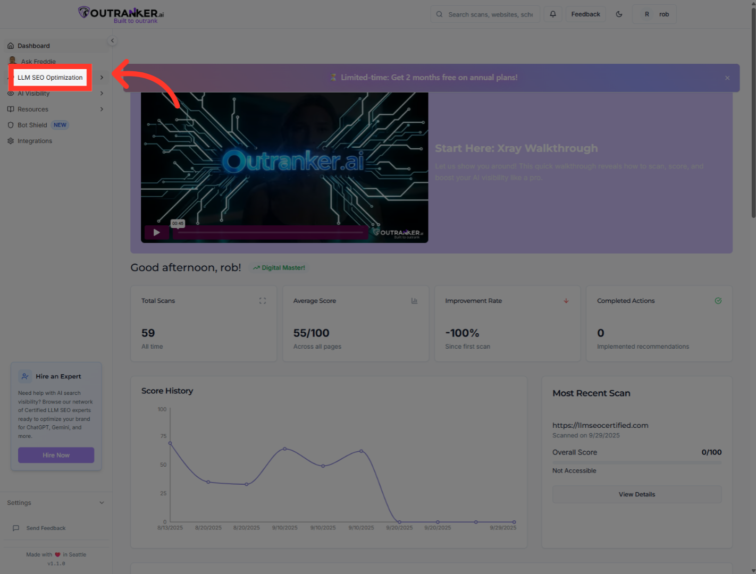Click the Completed Actions checkmark icon

tap(718, 300)
